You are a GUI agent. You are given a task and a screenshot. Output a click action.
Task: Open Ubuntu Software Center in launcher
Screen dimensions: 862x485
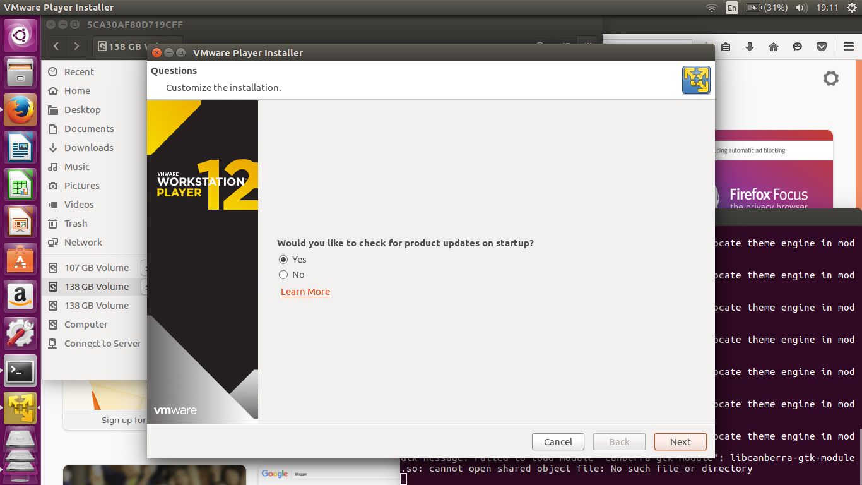(x=20, y=259)
